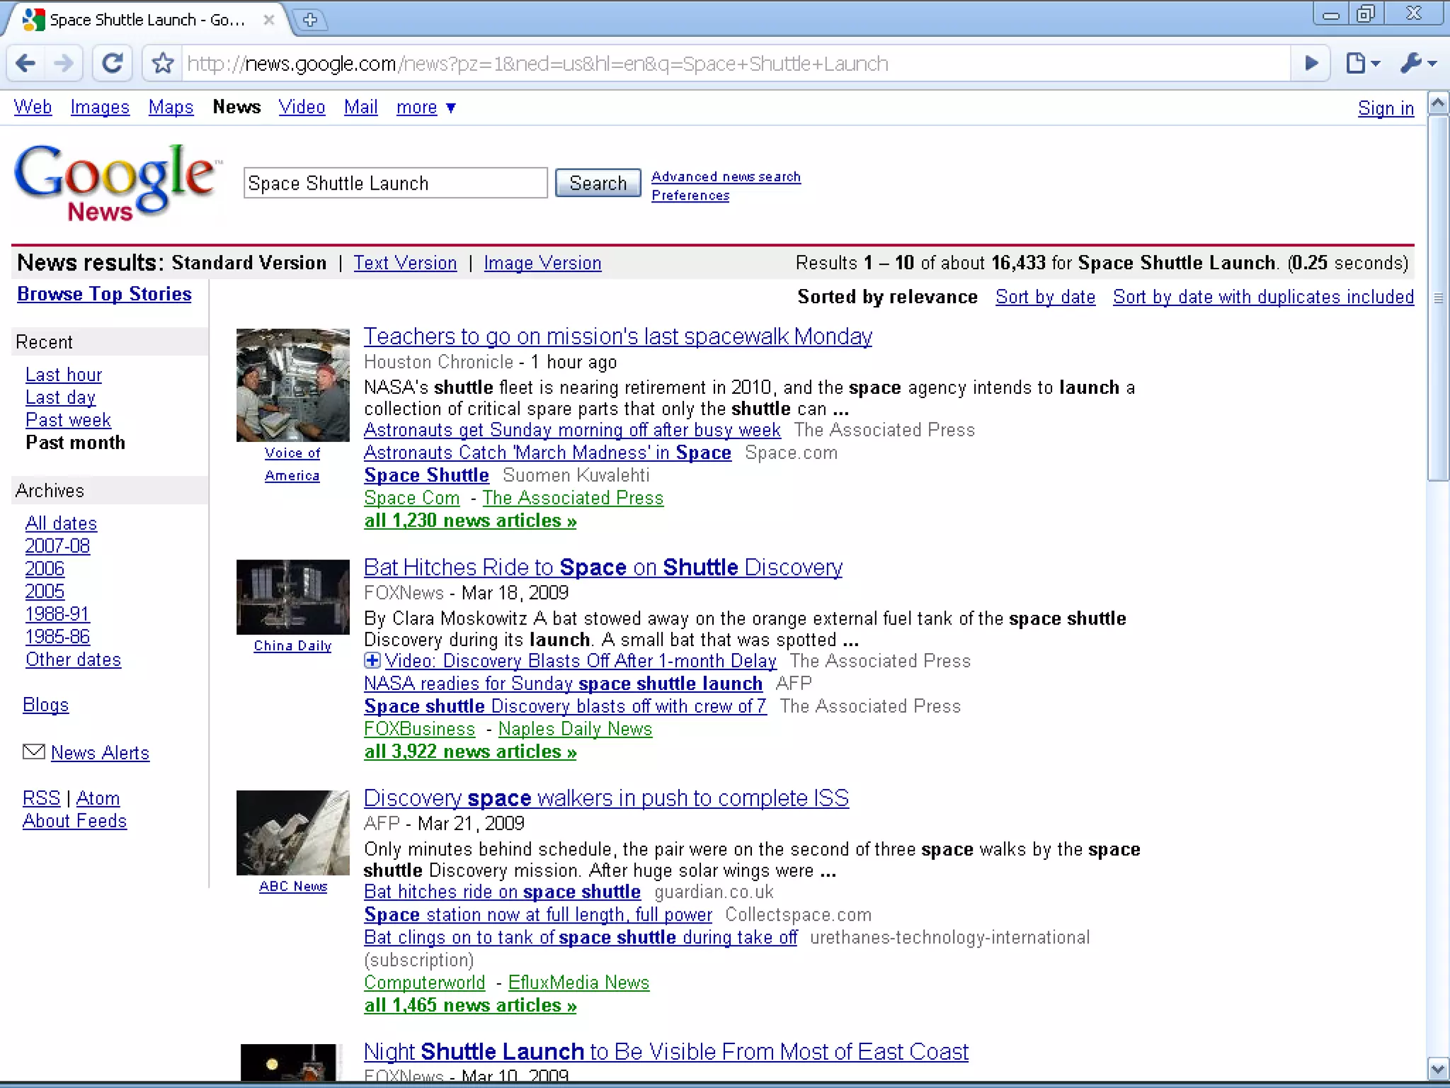Image resolution: width=1450 pixels, height=1088 pixels.
Task: Switch to Images in top navigation
Action: point(100,108)
